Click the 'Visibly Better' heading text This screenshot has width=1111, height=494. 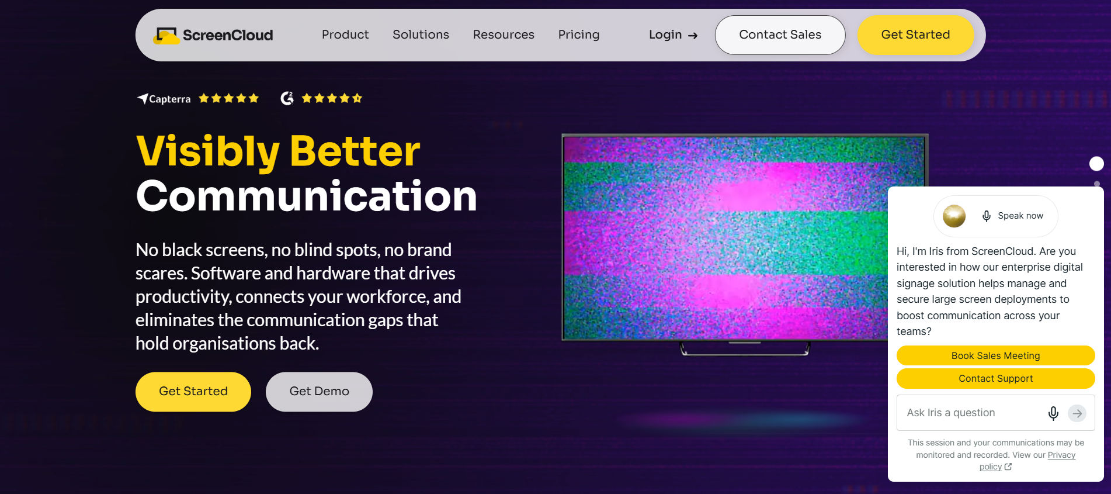point(278,151)
